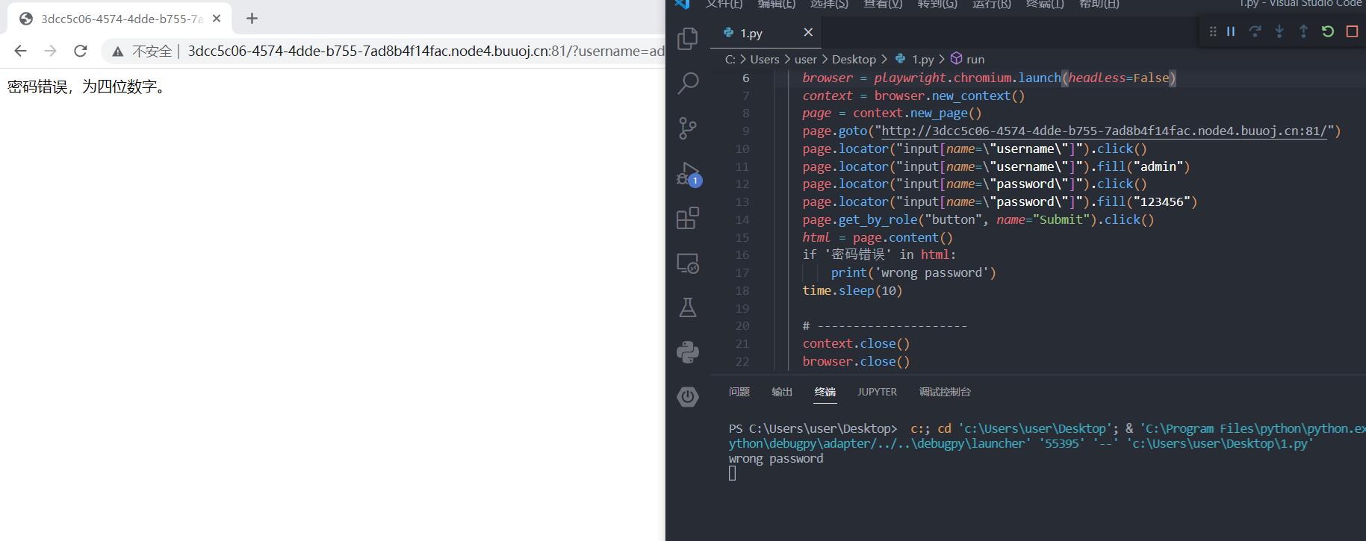Switch to the 问题 panel tab
This screenshot has height=541, width=1366.
pyautogui.click(x=739, y=392)
